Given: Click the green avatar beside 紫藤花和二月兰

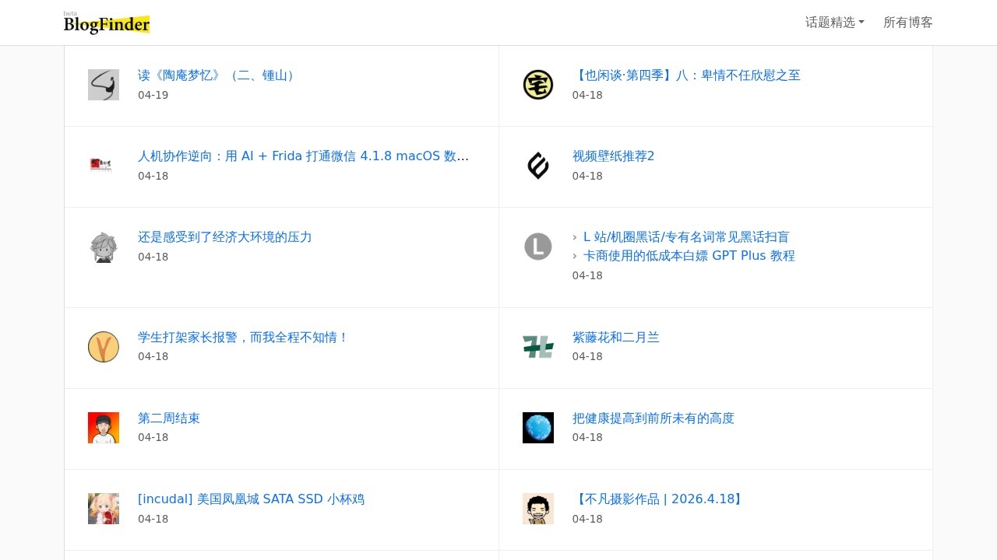Looking at the screenshot, I should [537, 347].
